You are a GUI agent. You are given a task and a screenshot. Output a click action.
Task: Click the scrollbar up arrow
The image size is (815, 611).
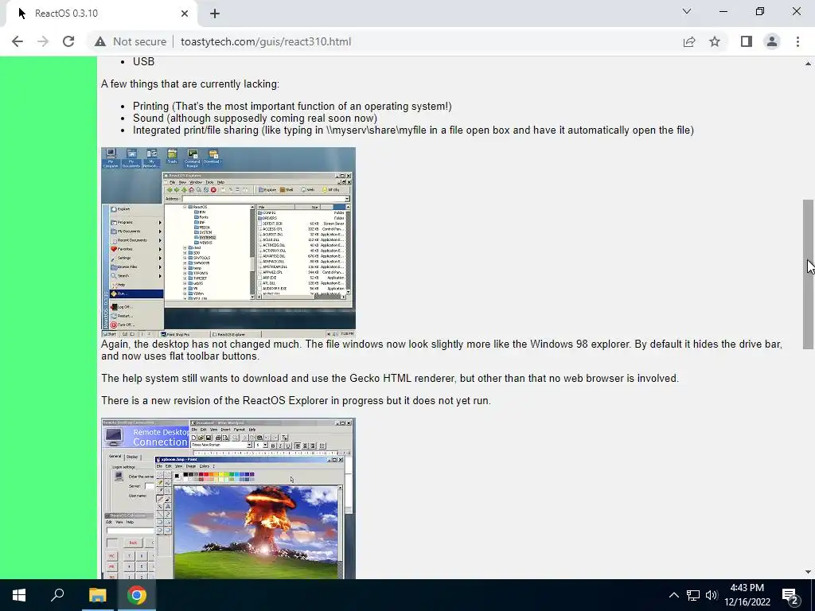pos(809,64)
